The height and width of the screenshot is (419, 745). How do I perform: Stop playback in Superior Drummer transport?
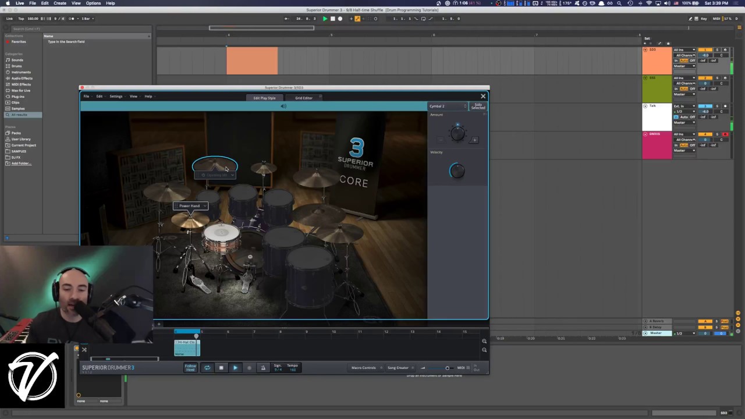click(x=221, y=368)
